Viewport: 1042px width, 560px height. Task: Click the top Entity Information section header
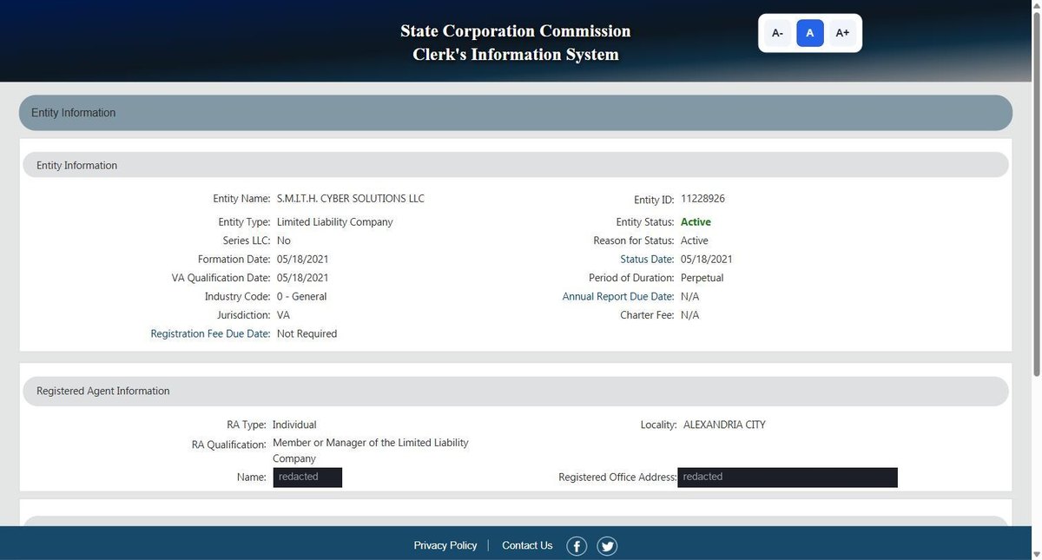click(x=516, y=113)
